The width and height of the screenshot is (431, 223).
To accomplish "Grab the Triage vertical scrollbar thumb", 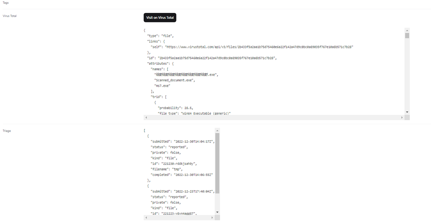I will (217, 163).
